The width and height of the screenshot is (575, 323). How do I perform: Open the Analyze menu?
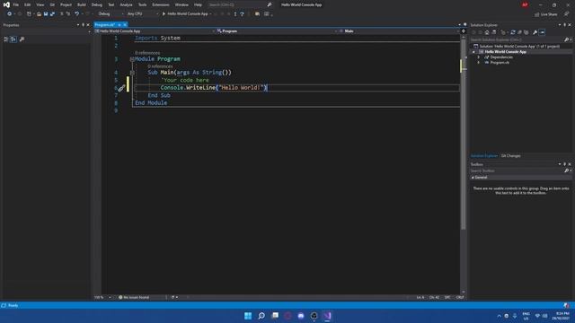pos(126,4)
